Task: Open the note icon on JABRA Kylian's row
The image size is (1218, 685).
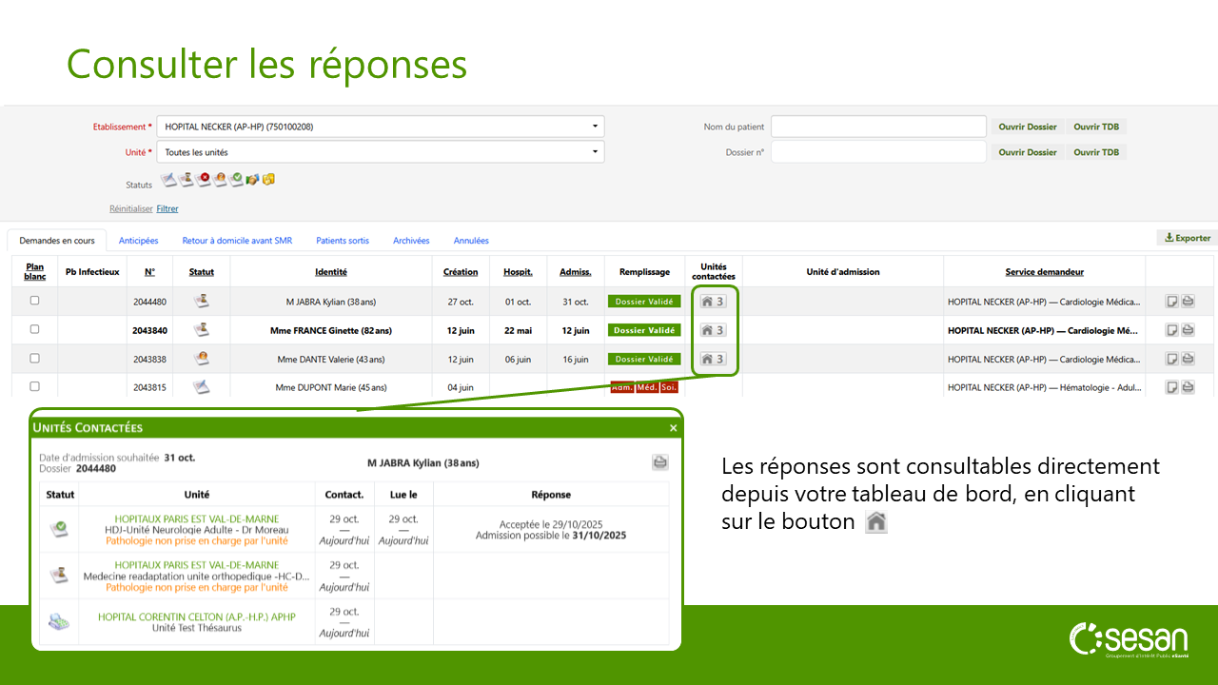Action: [x=1172, y=302]
